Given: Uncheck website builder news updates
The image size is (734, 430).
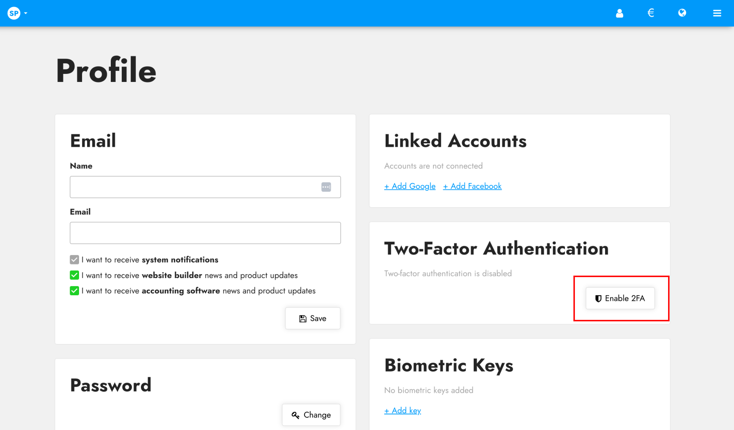Looking at the screenshot, I should click(x=74, y=275).
